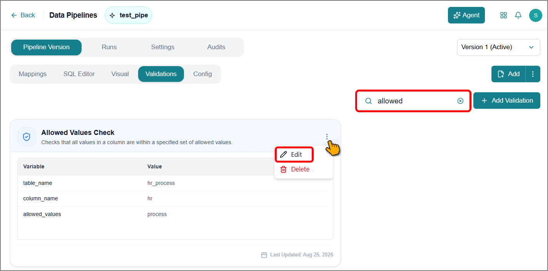
Task: Choose Delete from the context menu
Action: (x=295, y=169)
